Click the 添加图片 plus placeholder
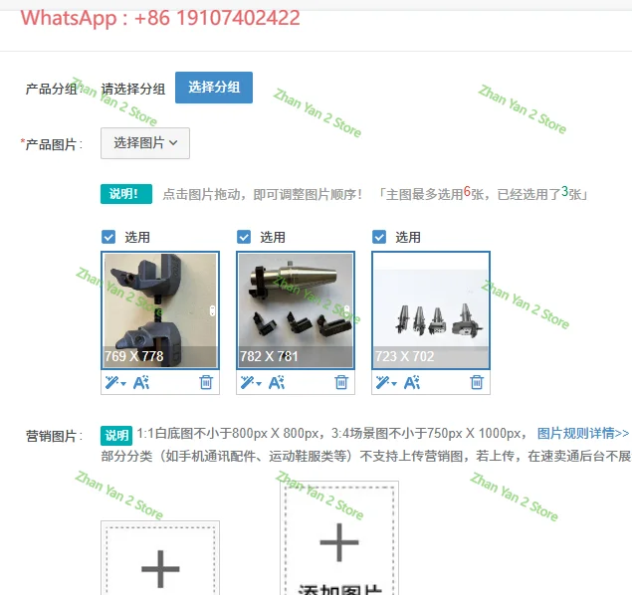632x595 pixels. (339, 538)
